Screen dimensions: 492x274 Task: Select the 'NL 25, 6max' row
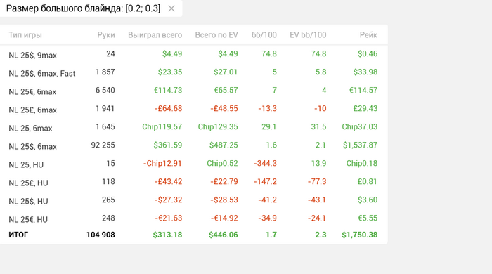click(x=193, y=126)
